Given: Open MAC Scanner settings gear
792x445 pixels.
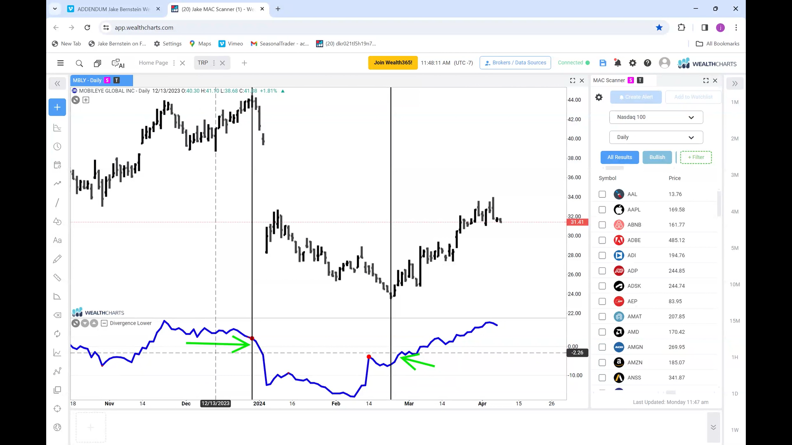Looking at the screenshot, I should (x=599, y=97).
